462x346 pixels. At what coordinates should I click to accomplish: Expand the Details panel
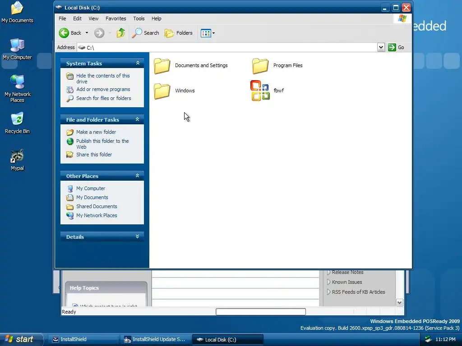(x=137, y=237)
